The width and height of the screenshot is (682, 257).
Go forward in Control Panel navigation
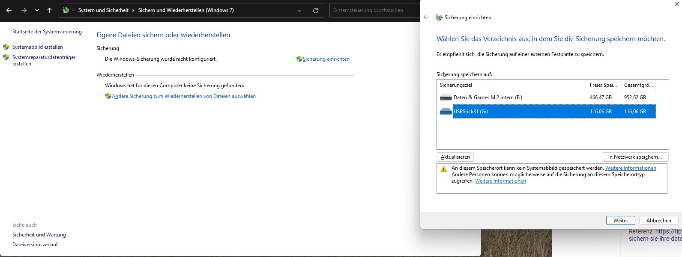pyautogui.click(x=24, y=10)
